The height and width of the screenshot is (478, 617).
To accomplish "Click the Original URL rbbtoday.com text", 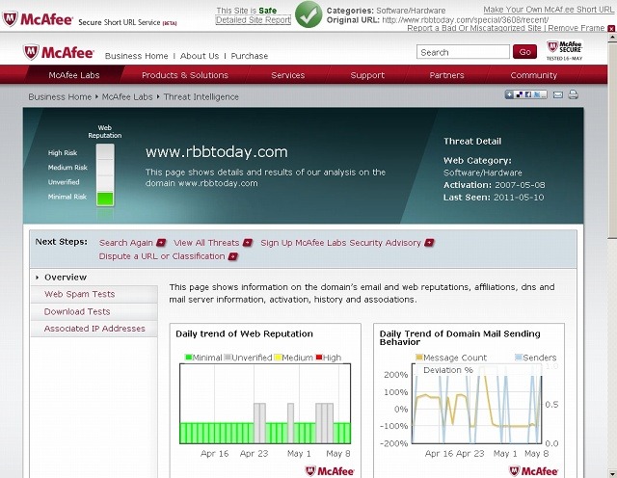I will point(466,19).
